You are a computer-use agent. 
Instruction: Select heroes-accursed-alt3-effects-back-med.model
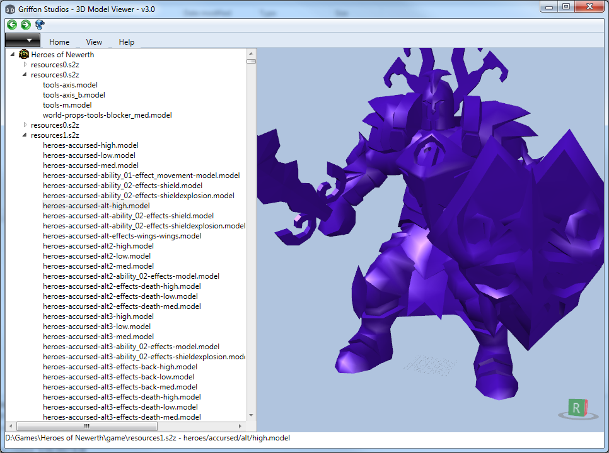120,387
